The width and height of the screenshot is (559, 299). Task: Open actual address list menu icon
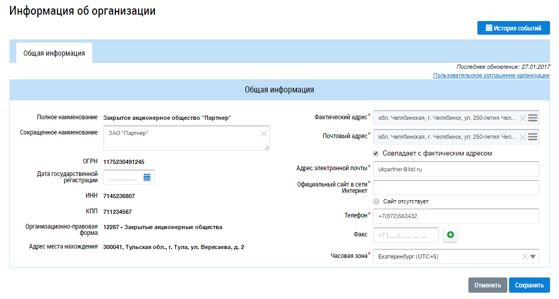tap(533, 118)
